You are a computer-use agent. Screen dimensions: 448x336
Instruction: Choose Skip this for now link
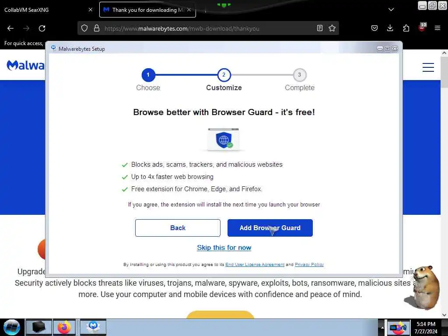click(x=224, y=248)
